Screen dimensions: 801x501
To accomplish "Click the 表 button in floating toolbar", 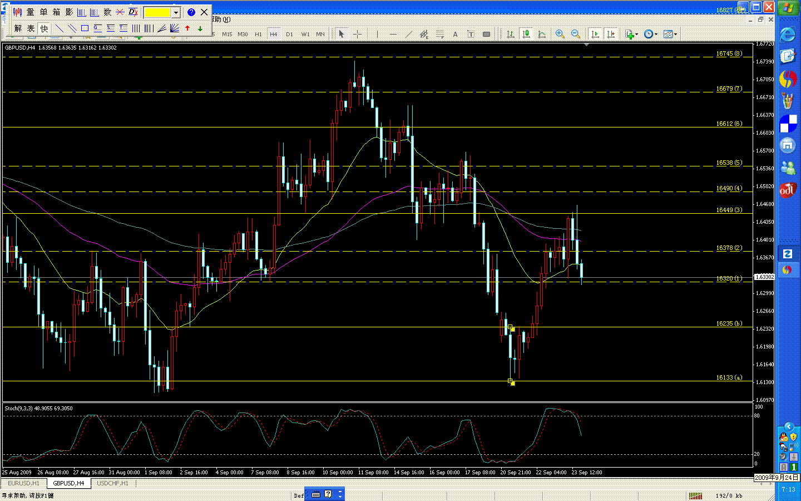I will (31, 28).
